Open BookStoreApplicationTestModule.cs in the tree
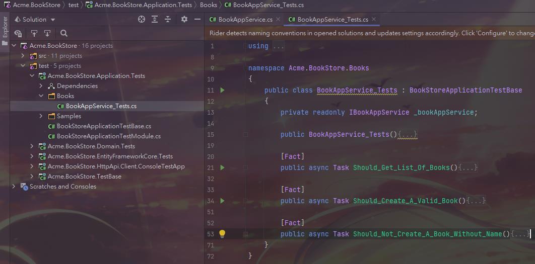This screenshot has width=535, height=264. click(x=108, y=136)
